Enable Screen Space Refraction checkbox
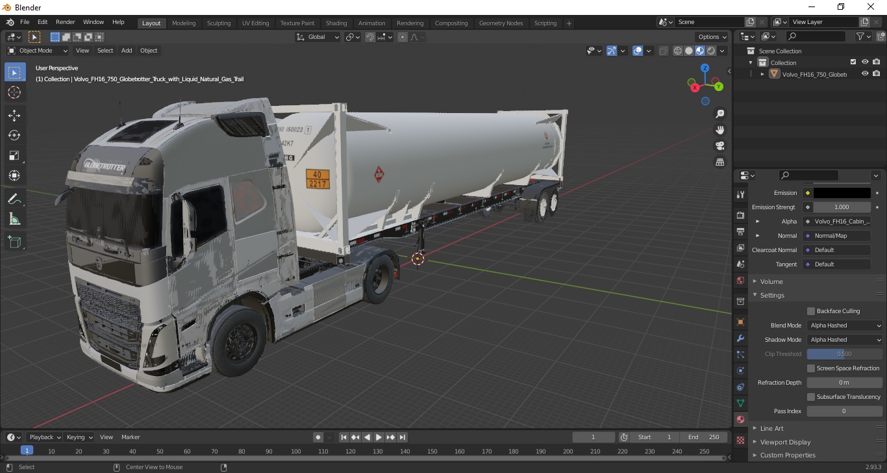887x473 pixels. pos(811,368)
